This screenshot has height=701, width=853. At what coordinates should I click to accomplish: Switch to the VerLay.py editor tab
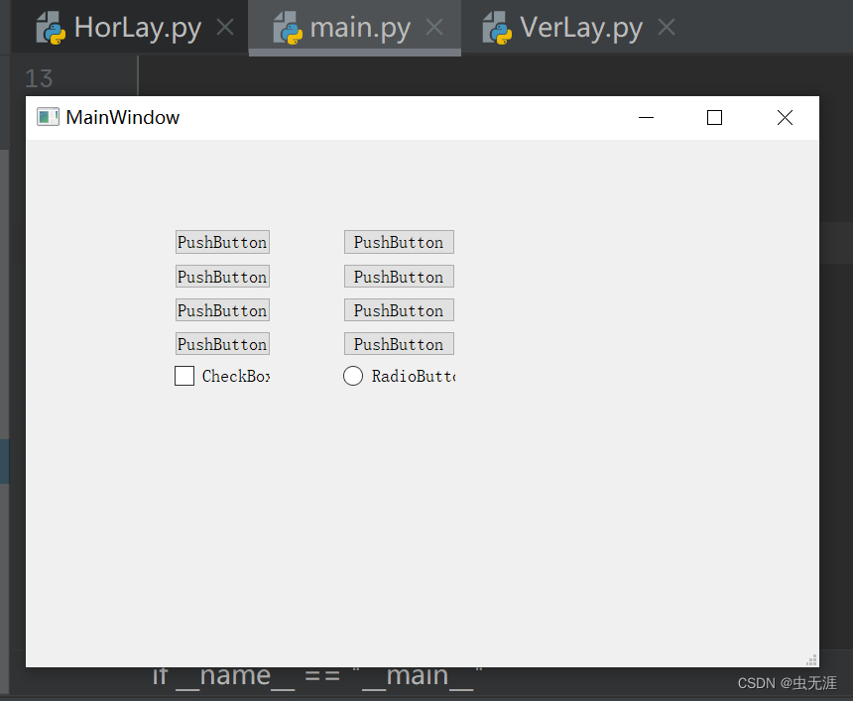581,27
